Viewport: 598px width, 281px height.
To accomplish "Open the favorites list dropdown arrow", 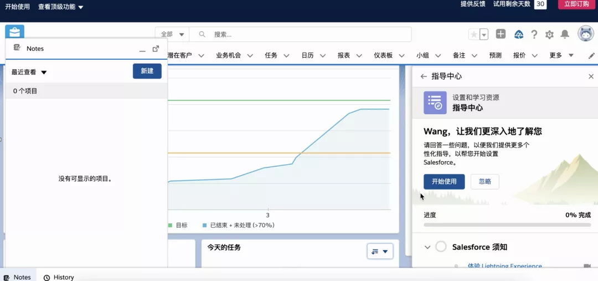I will [484, 34].
